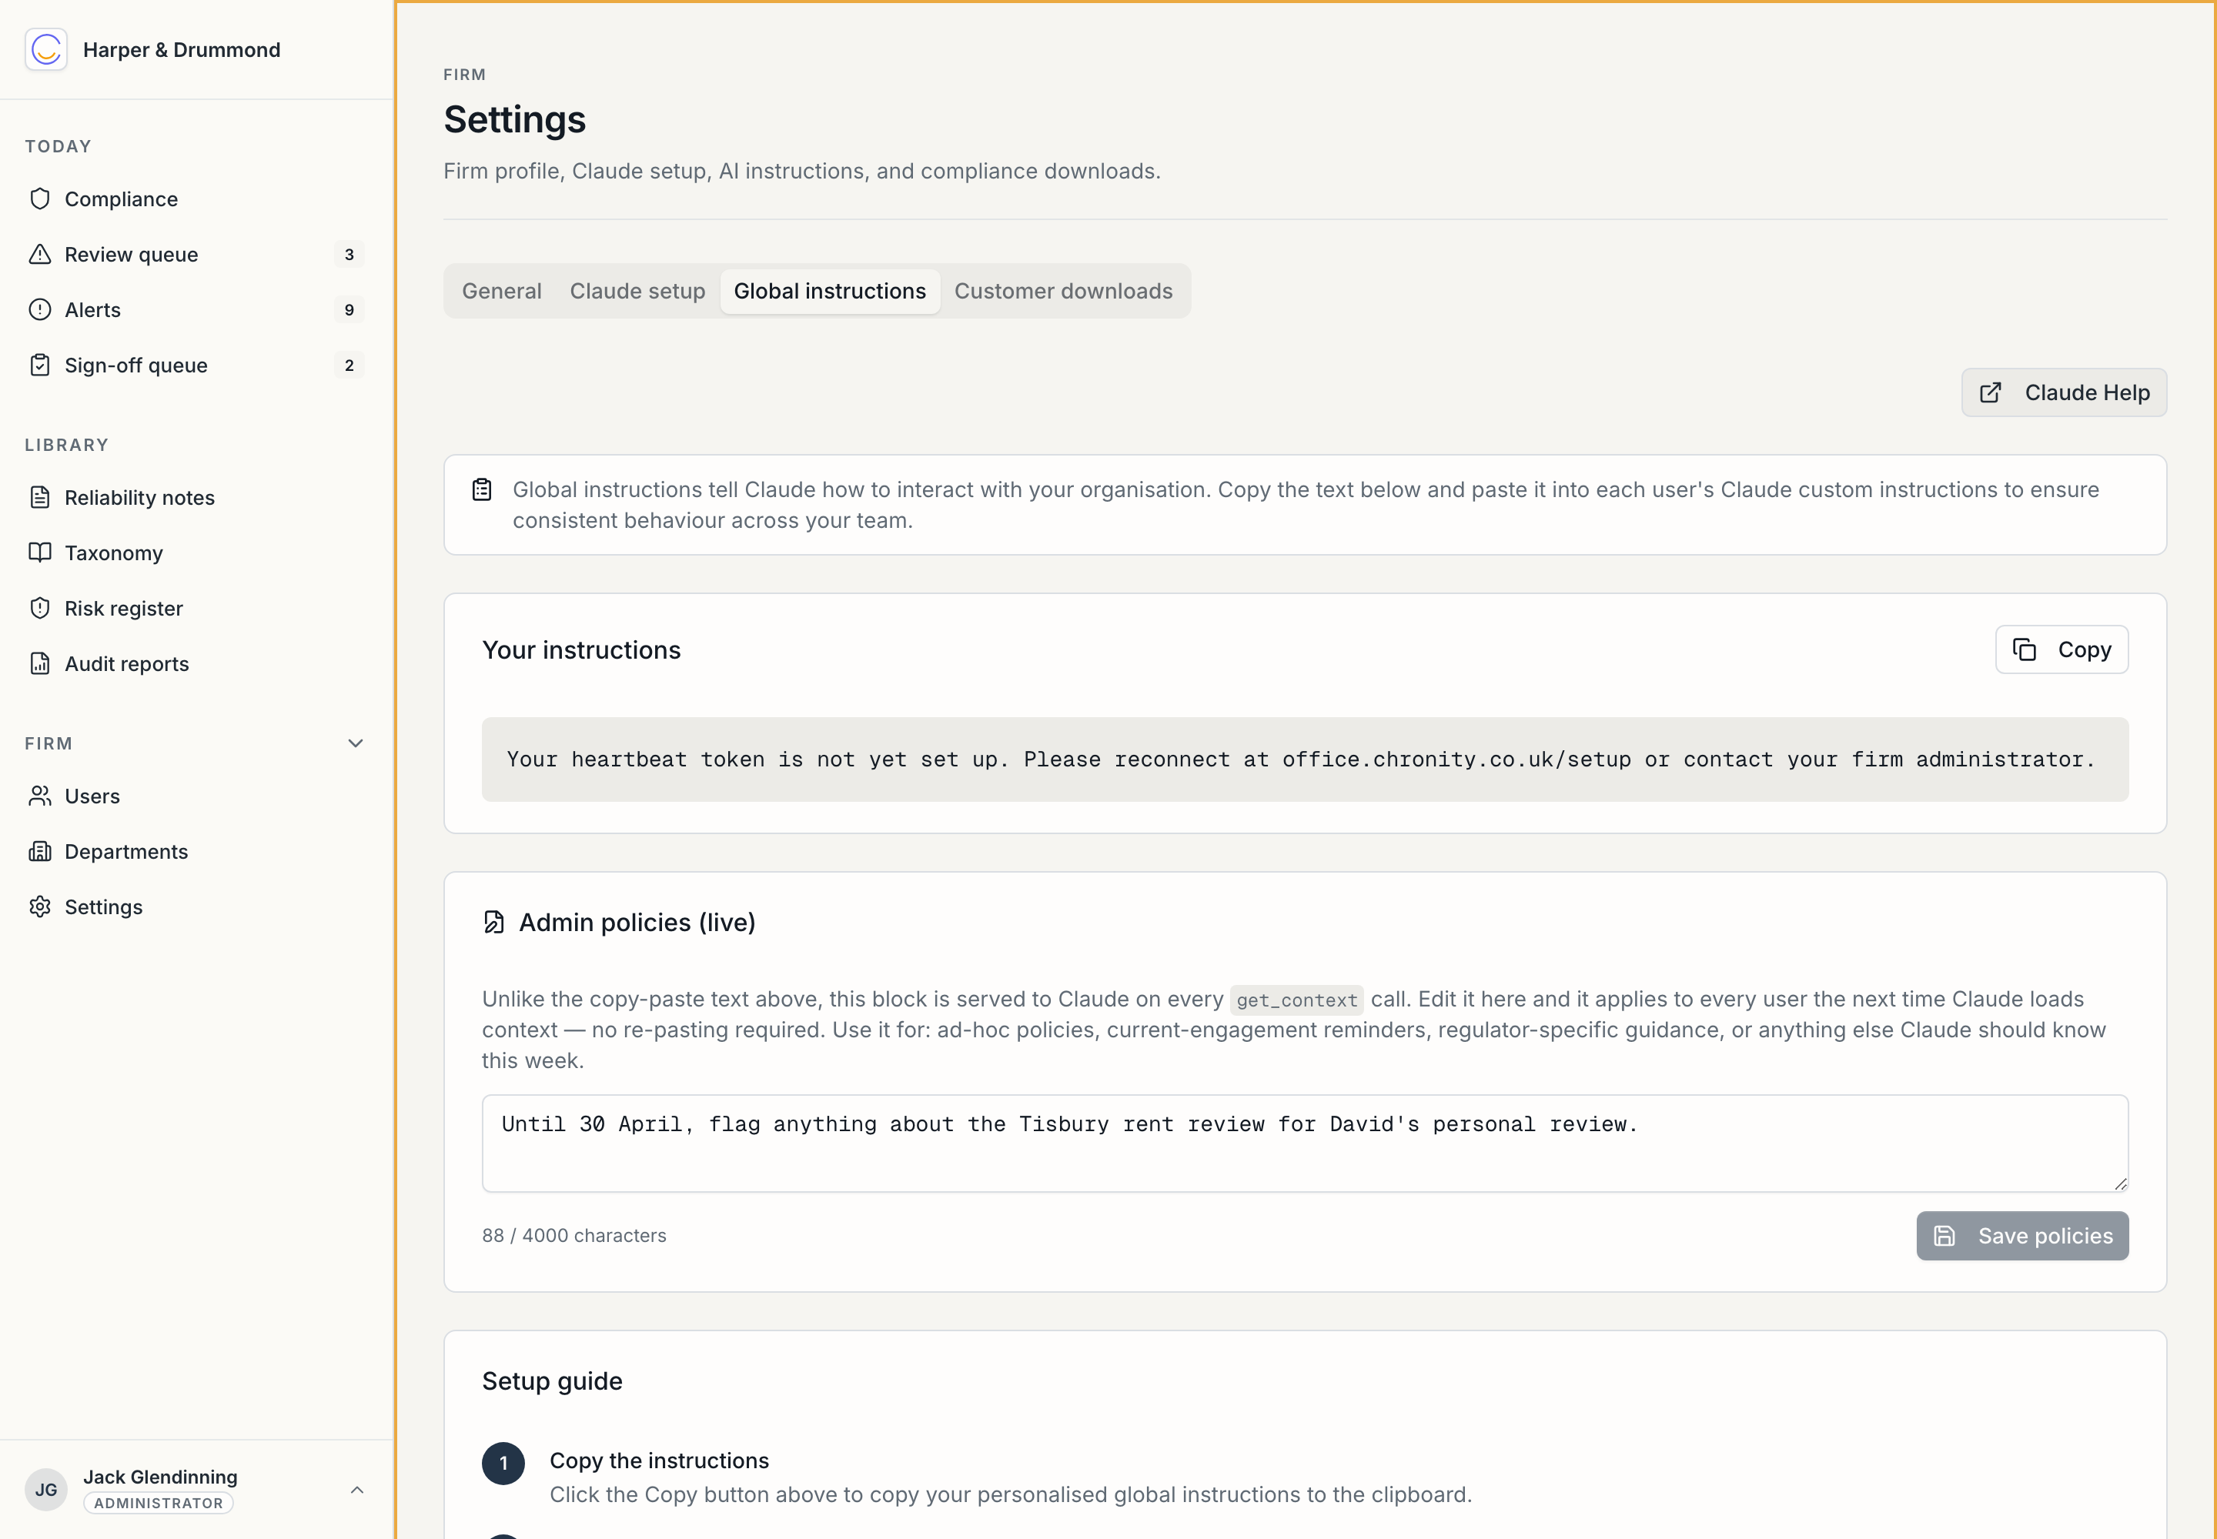Open Compliance from the sidebar
The image size is (2217, 1539).
pos(197,199)
